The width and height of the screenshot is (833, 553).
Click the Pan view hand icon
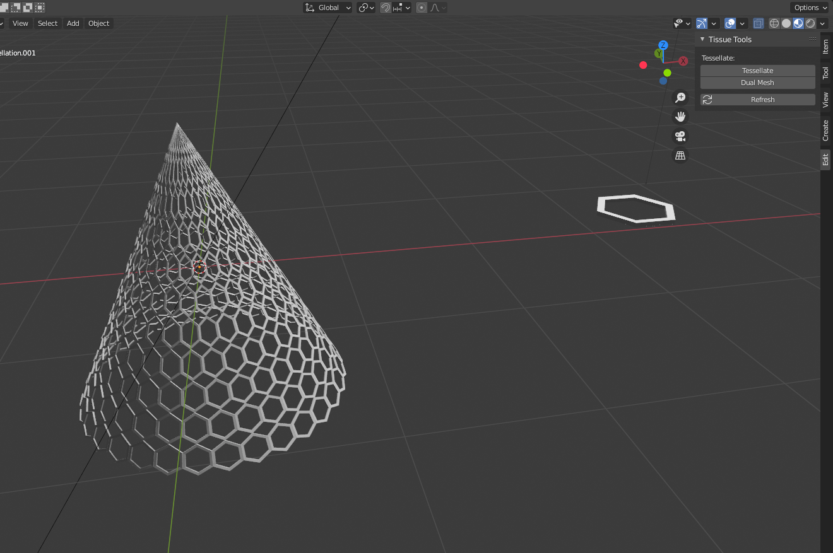[680, 117]
